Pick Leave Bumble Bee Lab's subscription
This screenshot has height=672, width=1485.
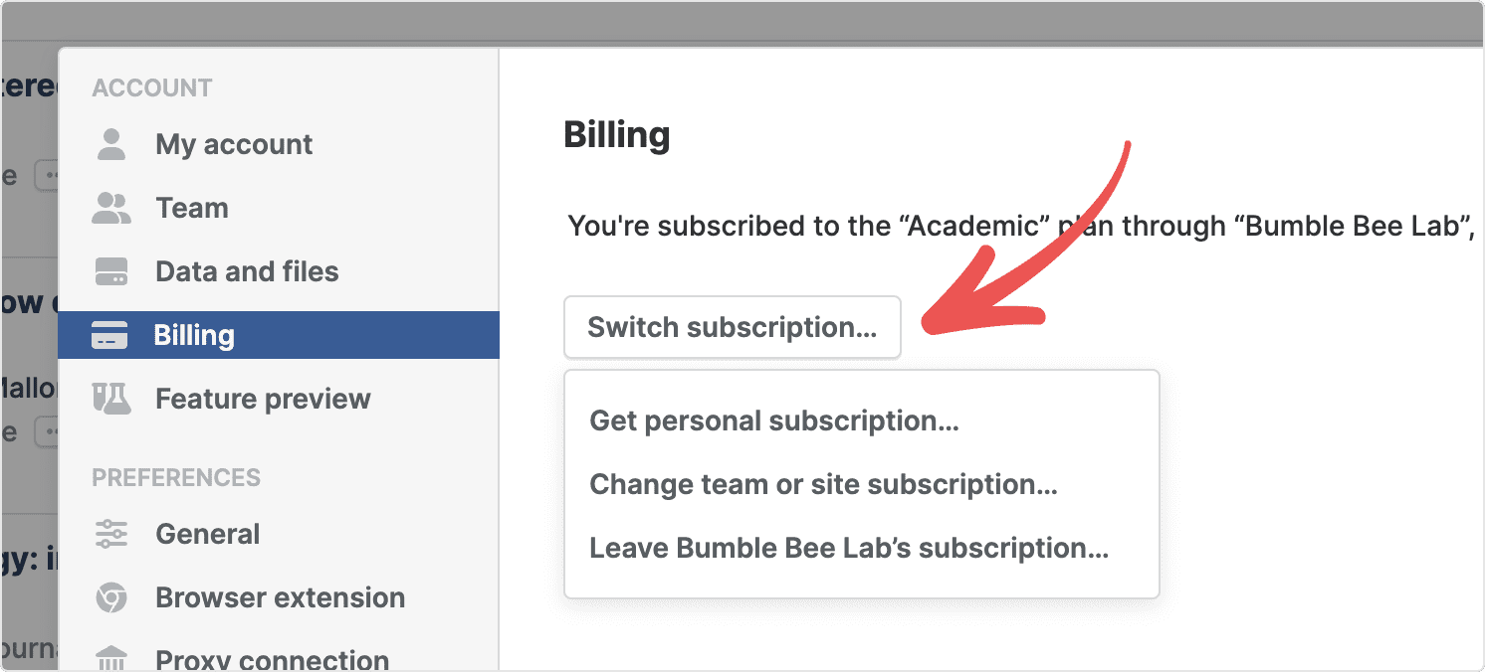click(848, 548)
